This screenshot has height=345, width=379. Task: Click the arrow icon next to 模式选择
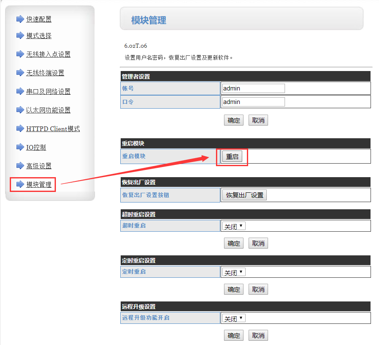point(20,36)
